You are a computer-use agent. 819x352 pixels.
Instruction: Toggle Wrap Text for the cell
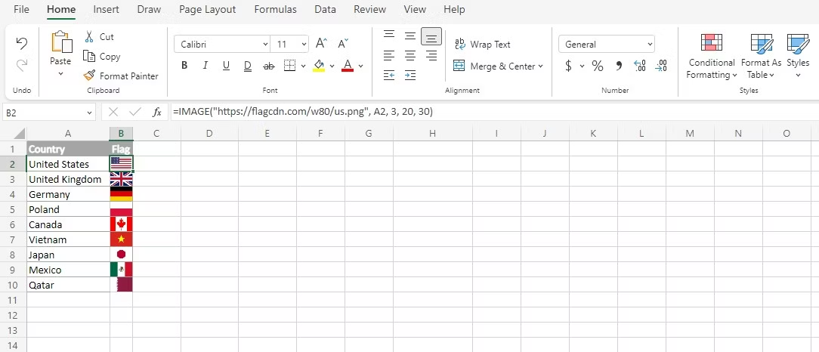click(482, 45)
